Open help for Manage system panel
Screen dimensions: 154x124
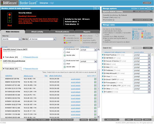[x=152, y=8]
